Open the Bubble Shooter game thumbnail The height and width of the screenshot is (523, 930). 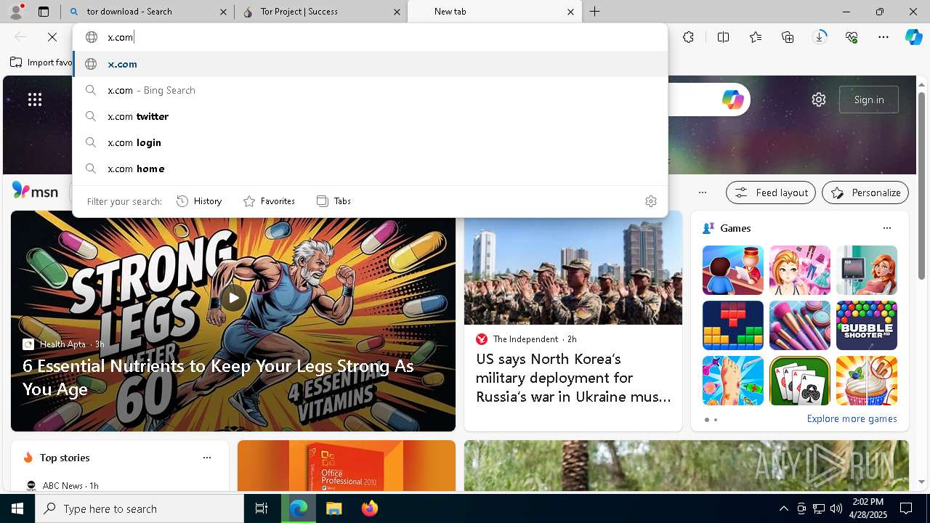coord(867,325)
